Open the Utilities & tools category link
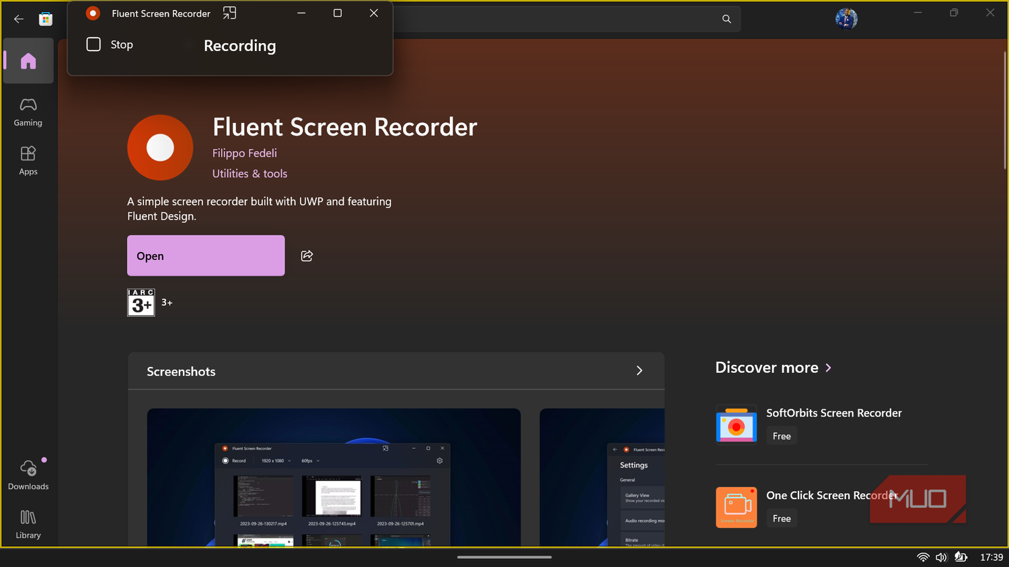 [x=250, y=173]
